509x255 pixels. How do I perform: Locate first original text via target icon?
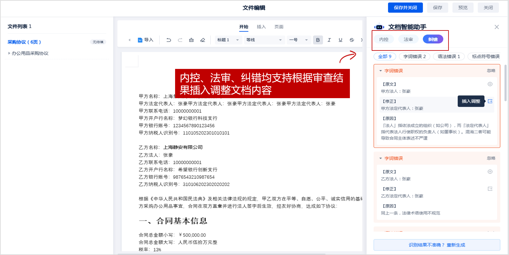(490, 84)
